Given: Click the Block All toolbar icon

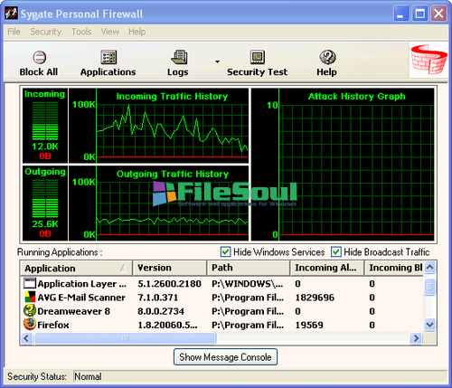Looking at the screenshot, I should click(x=39, y=57).
